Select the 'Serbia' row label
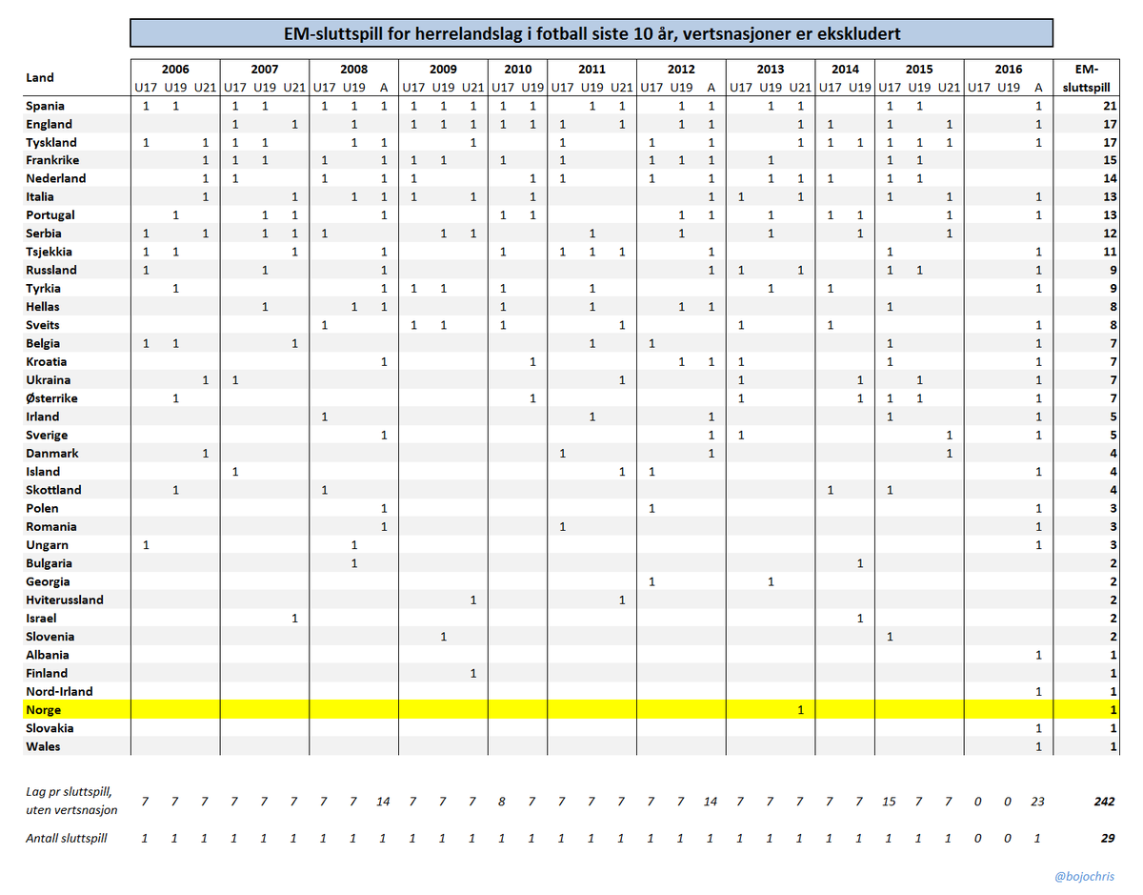 pos(44,234)
